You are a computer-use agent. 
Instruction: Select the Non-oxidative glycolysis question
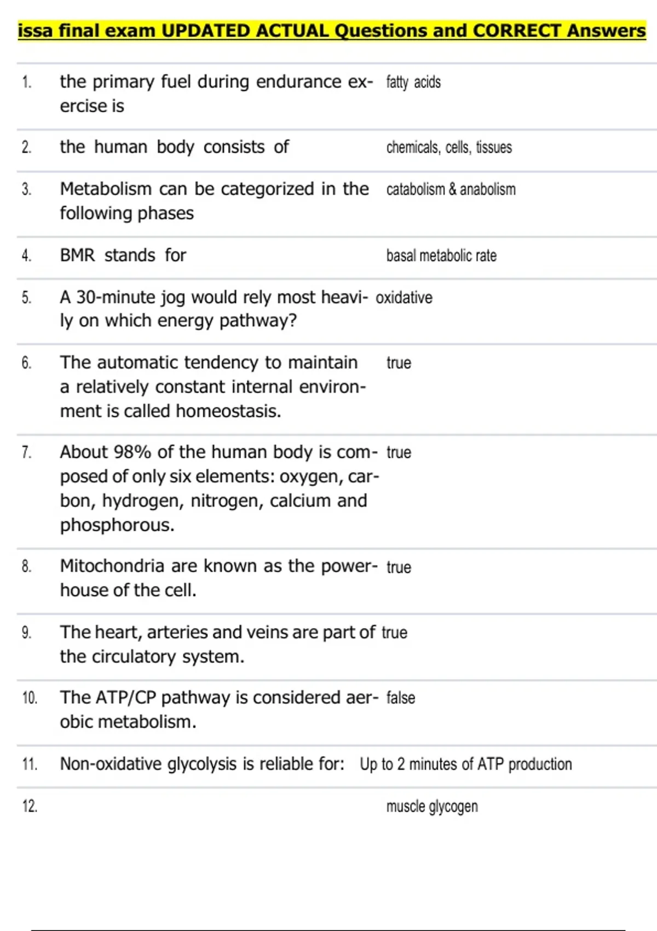(202, 763)
